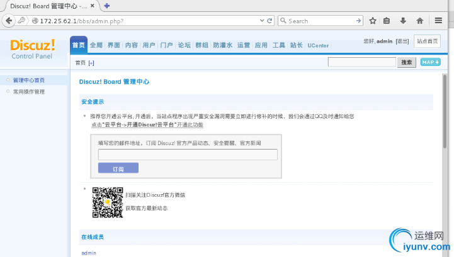Open a new tab with plus icon

(107, 6)
